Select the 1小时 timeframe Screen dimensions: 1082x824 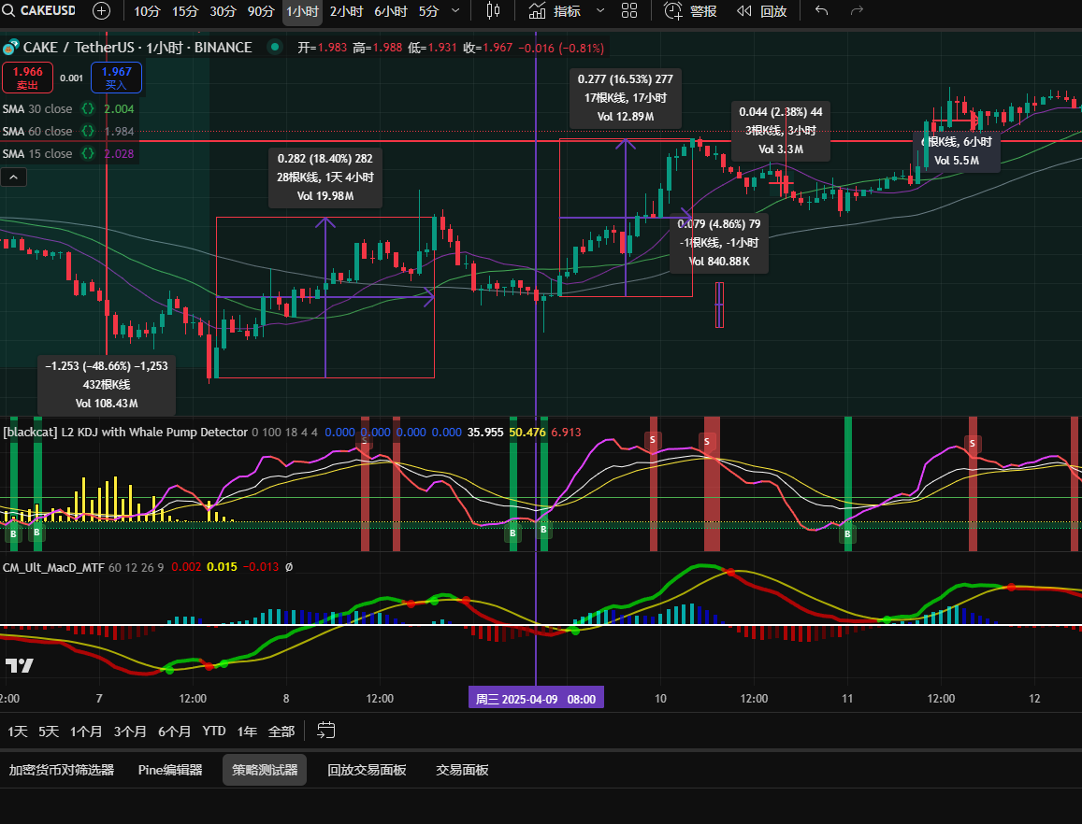(x=302, y=12)
